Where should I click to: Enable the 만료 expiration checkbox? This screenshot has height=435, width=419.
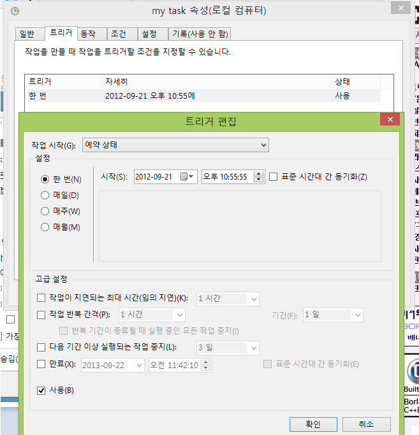click(x=41, y=364)
